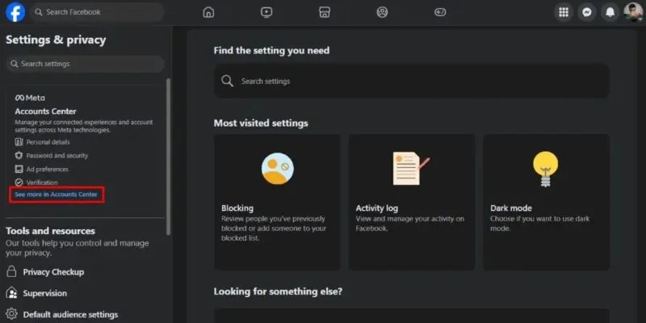Click 'View and manage your activity' text
This screenshot has width=646, height=323.
410,224
